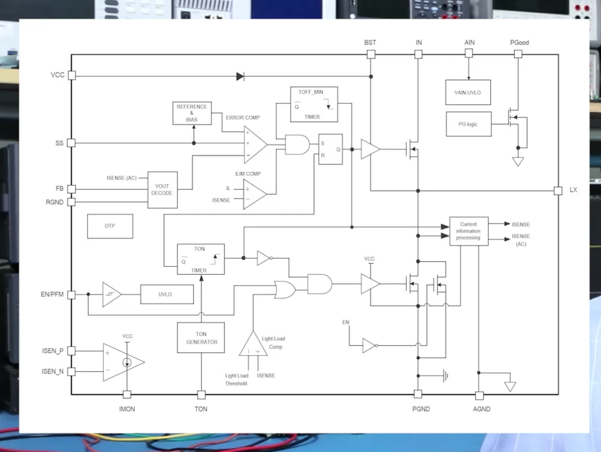The image size is (601, 452).
Task: Click the FB pin label
Action: click(60, 188)
